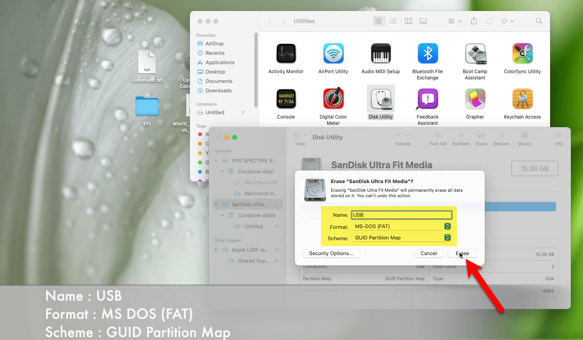
Task: Collapse Container disk4 entry
Action: click(x=222, y=215)
